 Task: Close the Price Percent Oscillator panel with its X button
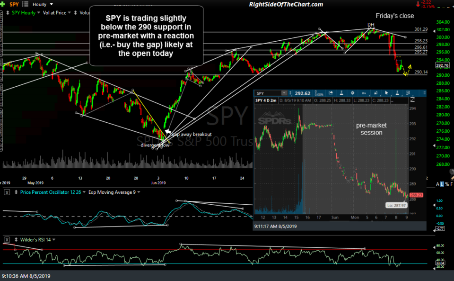pyautogui.click(x=6, y=192)
